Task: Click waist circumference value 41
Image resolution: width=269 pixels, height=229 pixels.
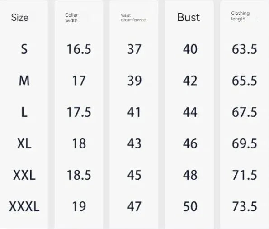Action: pos(134,112)
